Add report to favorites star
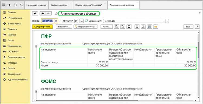 click(56, 14)
